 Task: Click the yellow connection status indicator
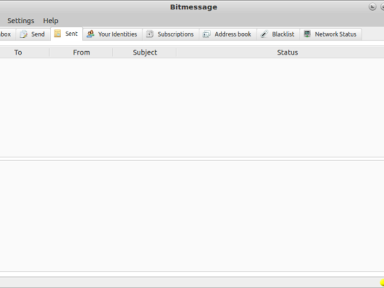click(382, 282)
